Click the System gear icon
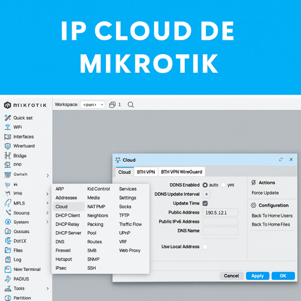Image resolution: width=301 pixels, height=301 pixels. pyautogui.click(x=8, y=222)
